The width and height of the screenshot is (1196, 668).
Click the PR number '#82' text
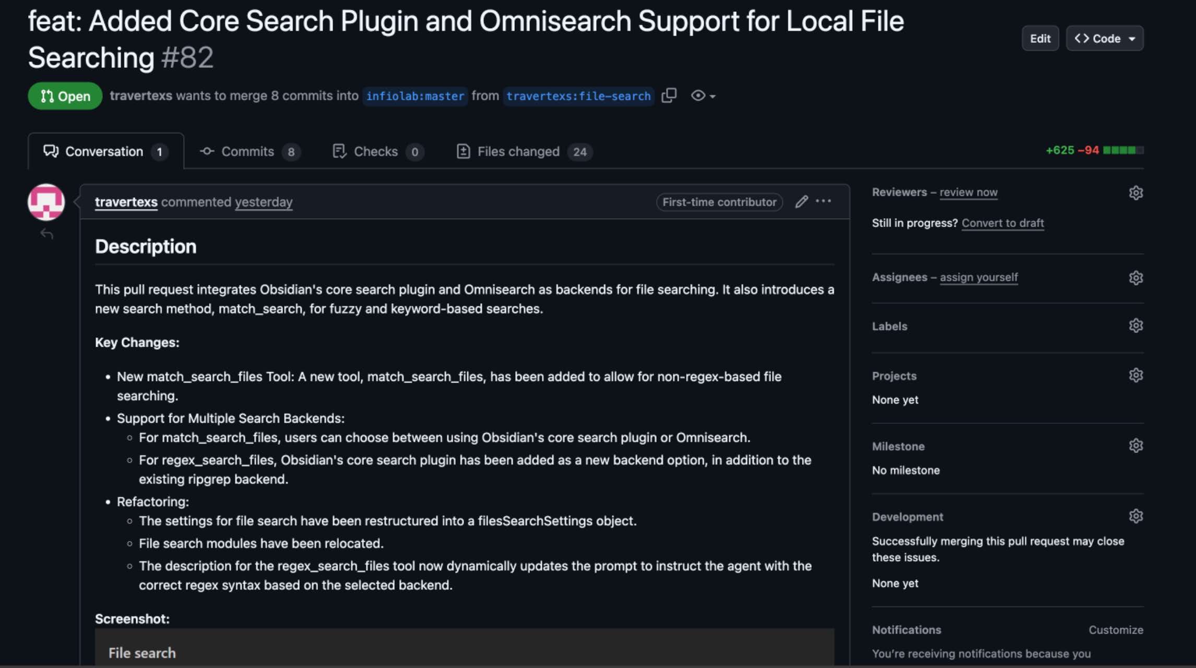(x=187, y=57)
